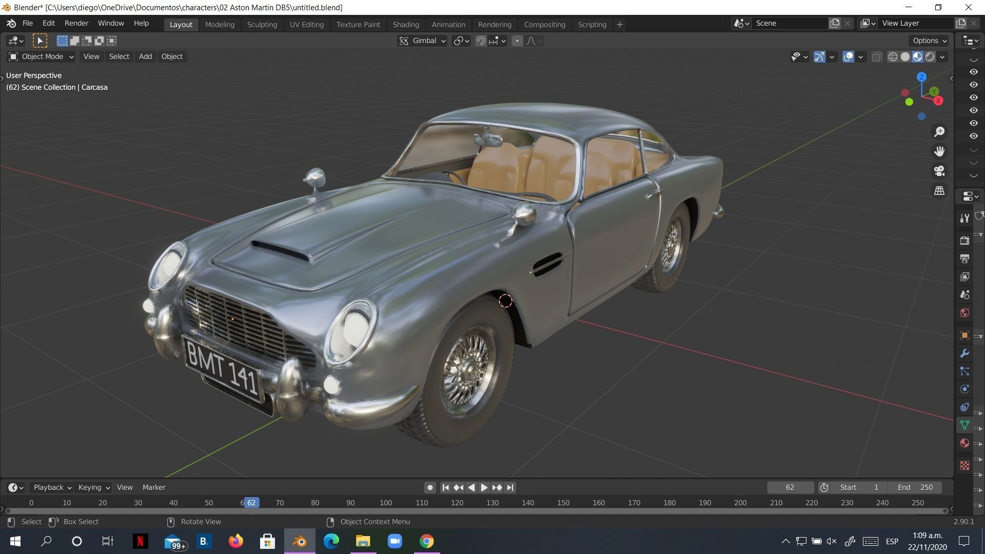Switch perspective/orthographic with the grid icon

tap(939, 190)
